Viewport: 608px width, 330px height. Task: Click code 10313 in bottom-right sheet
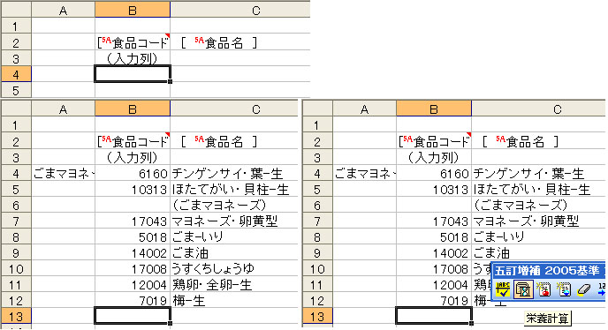451,190
